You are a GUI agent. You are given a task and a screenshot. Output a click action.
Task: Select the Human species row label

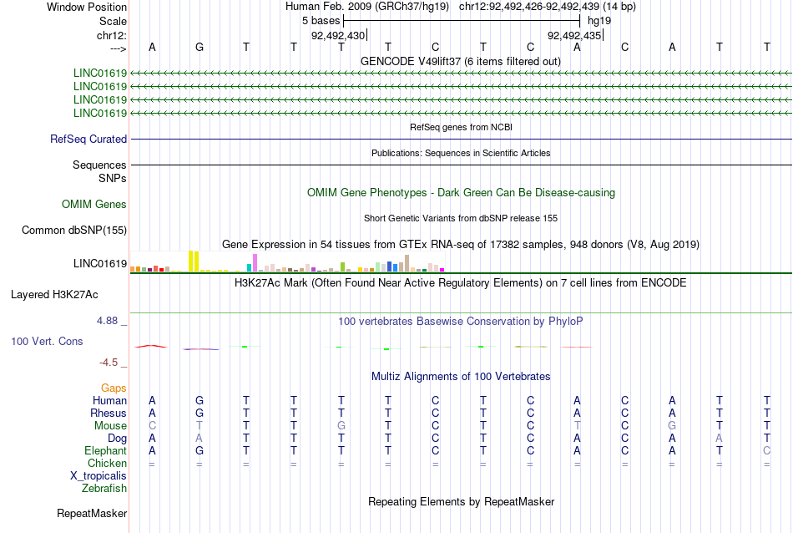[x=109, y=400]
